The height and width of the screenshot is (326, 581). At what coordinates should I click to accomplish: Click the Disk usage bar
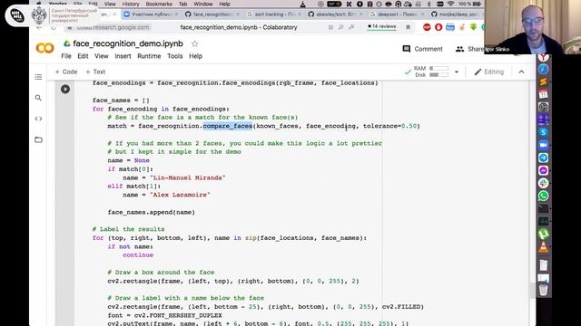[x=439, y=74]
